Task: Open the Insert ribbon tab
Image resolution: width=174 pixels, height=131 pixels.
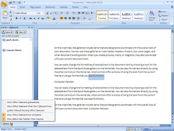Action: (x=22, y=7)
